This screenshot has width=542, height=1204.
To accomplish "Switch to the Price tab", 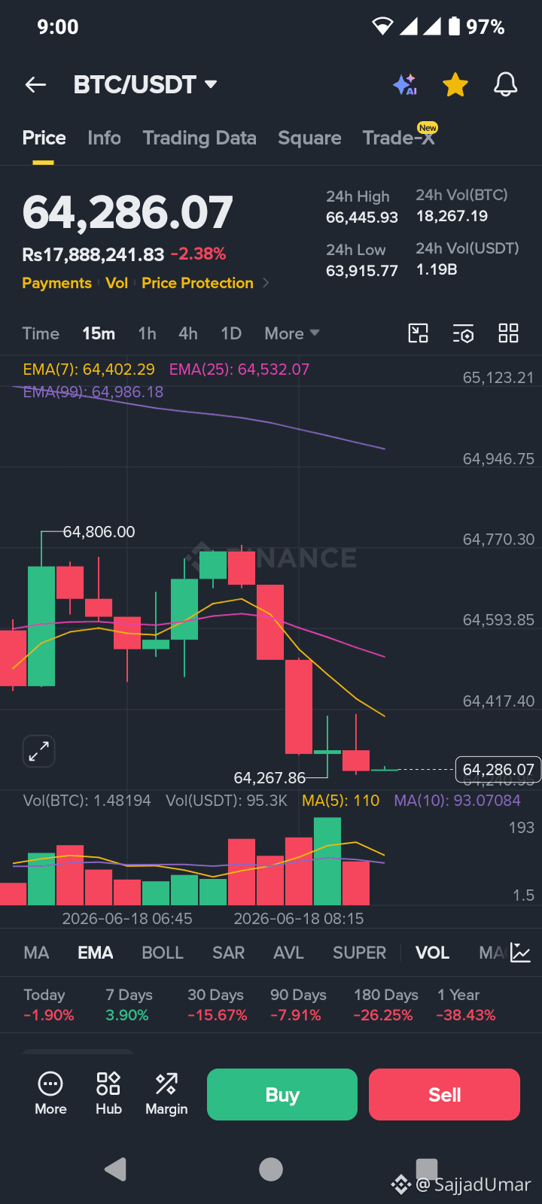I will pyautogui.click(x=44, y=138).
